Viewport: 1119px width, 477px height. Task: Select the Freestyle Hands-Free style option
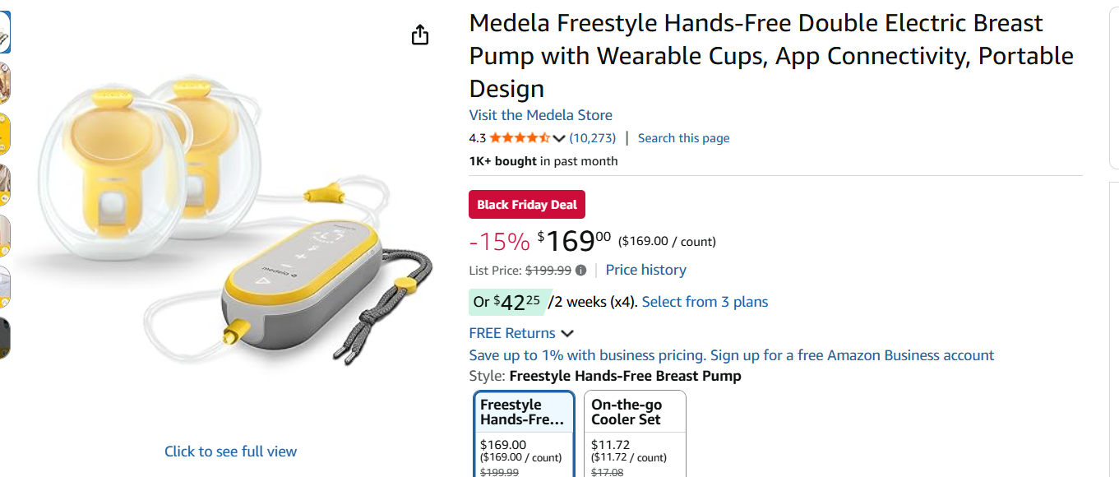(524, 433)
